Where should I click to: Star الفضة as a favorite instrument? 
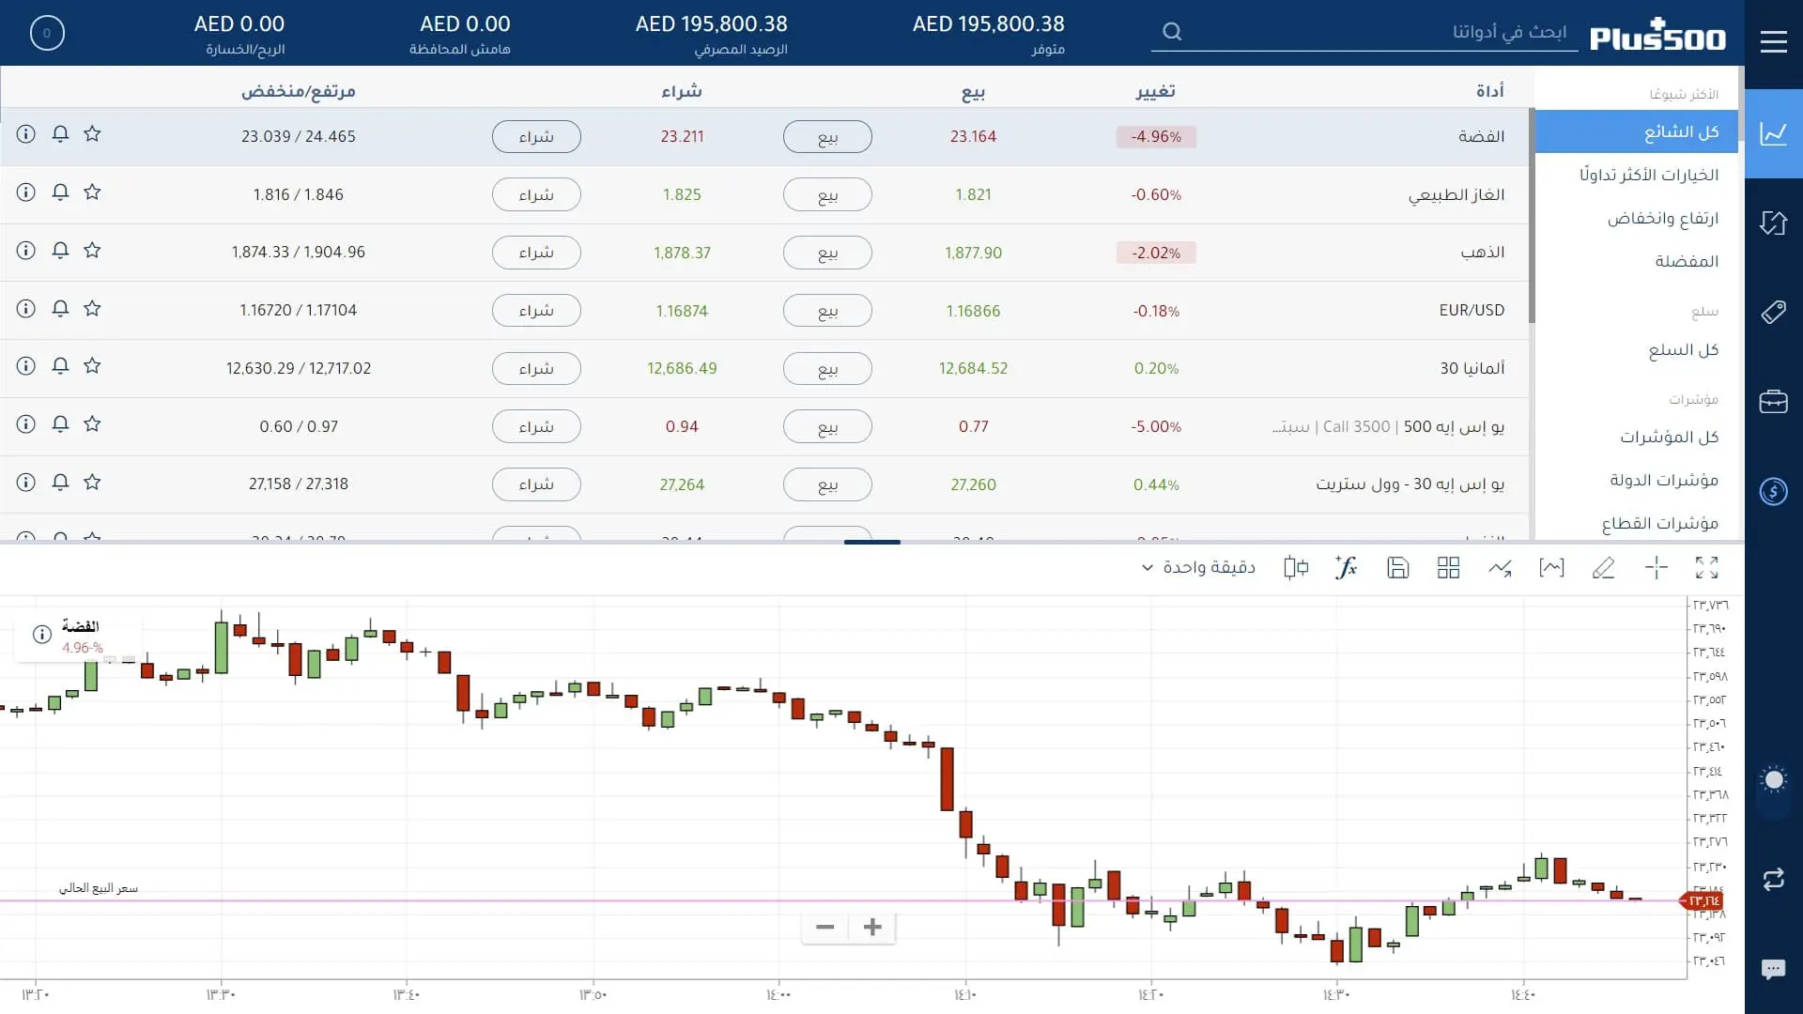[92, 134]
